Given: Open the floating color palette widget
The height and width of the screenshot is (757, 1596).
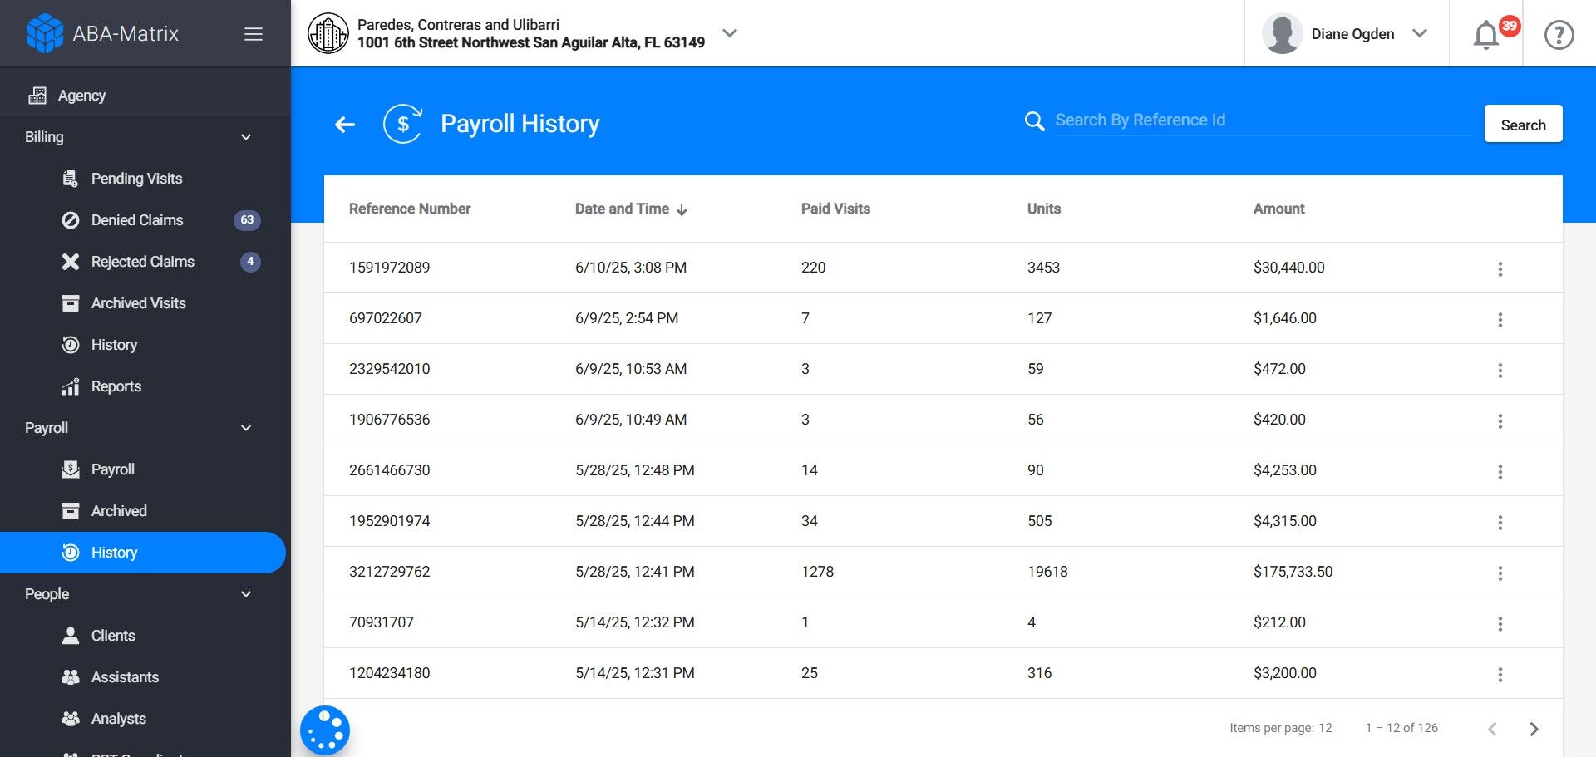Looking at the screenshot, I should [x=324, y=730].
